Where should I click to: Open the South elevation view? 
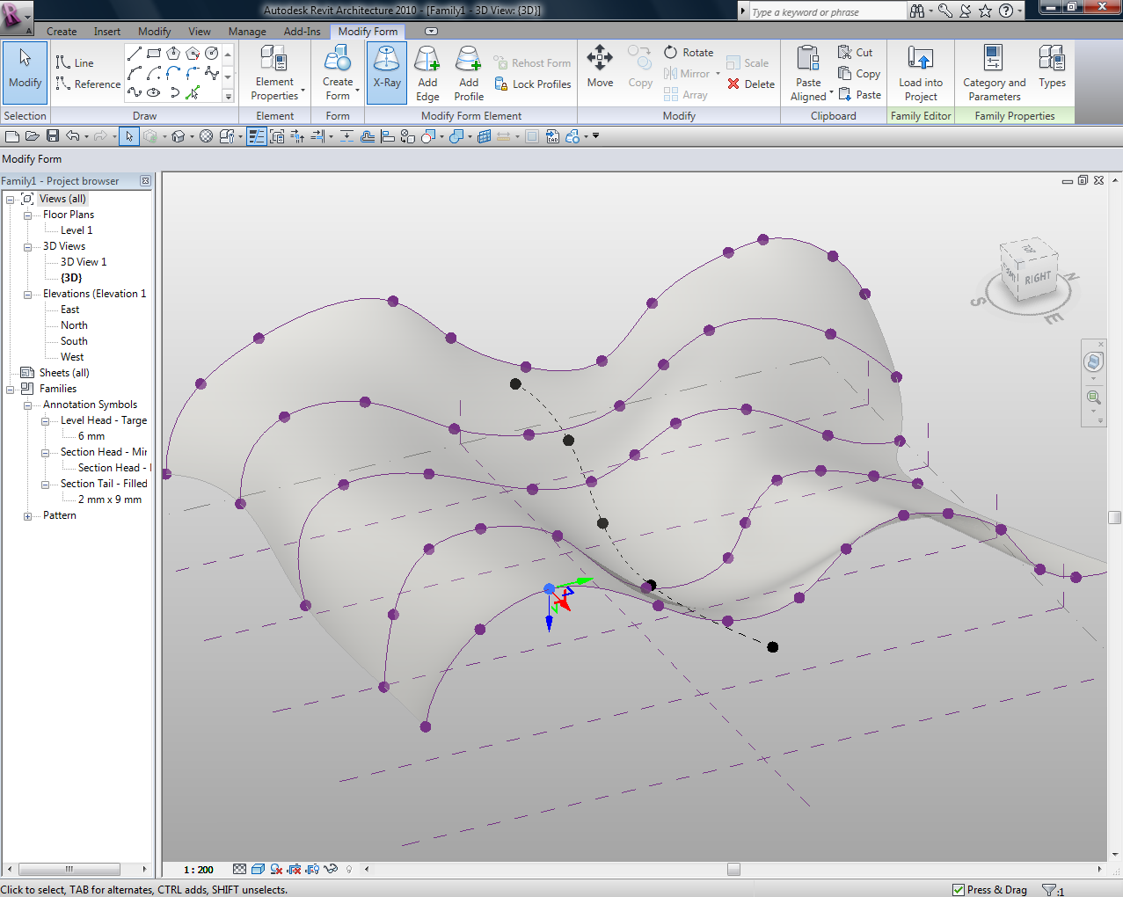pyautogui.click(x=74, y=341)
